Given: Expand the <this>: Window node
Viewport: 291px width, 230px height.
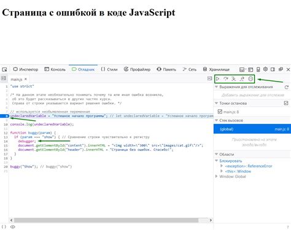Looking at the screenshot, I should tap(222, 171).
